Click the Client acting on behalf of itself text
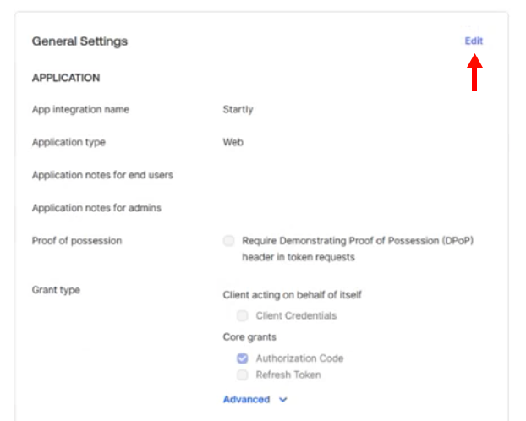Image resolution: width=526 pixels, height=421 pixels. [292, 295]
